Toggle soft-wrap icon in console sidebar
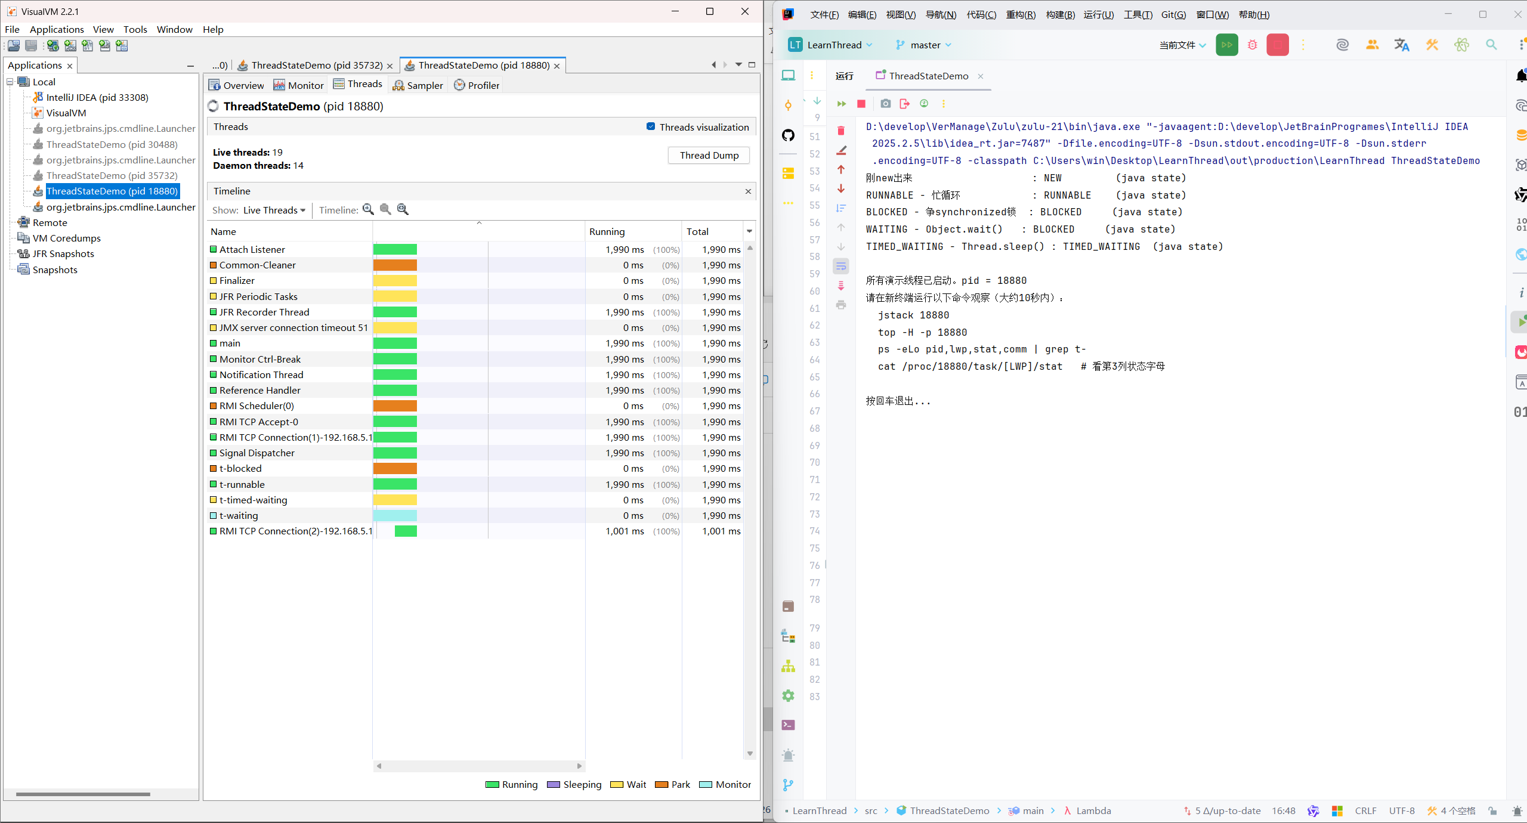 [841, 266]
